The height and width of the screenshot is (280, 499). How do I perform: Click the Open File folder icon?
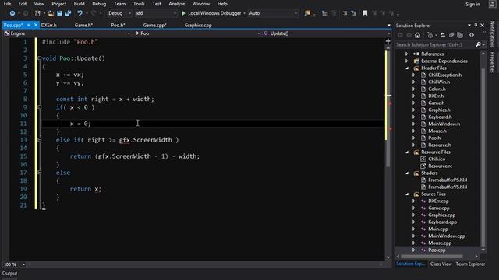[51, 13]
